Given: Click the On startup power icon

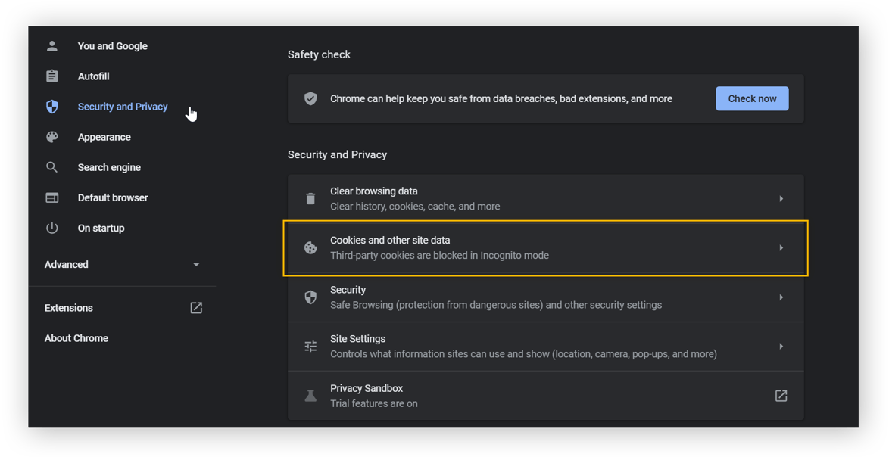Looking at the screenshot, I should 52,228.
